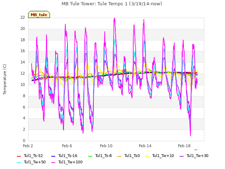Select the Tul1_Ts0 legend label
The height and width of the screenshot is (169, 225).
coord(132,156)
